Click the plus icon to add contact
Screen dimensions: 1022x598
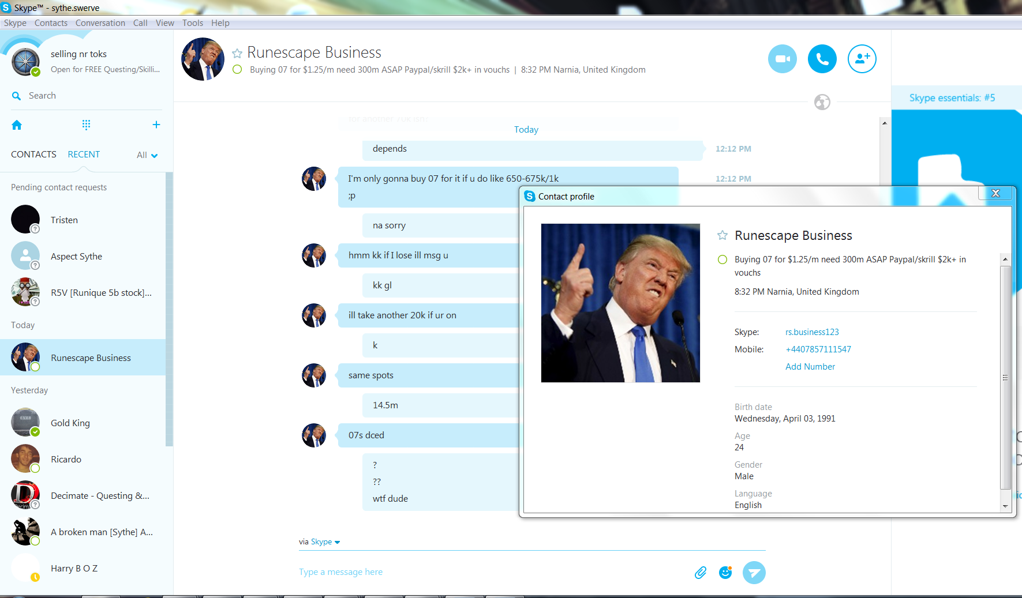tap(156, 125)
